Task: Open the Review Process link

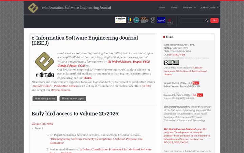Action: click(x=61, y=90)
